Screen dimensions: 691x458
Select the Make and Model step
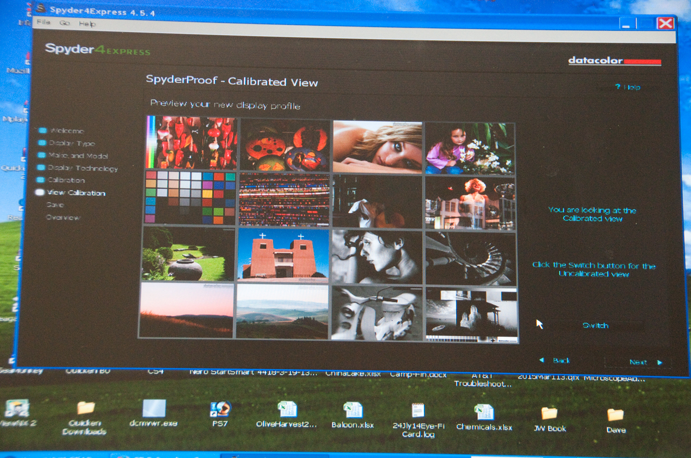[x=78, y=156]
